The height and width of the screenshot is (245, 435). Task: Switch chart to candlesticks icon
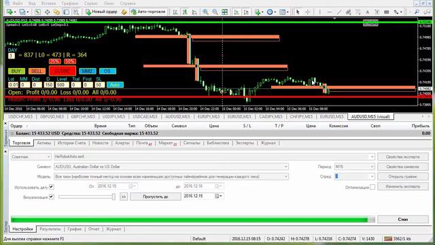[x=185, y=12]
